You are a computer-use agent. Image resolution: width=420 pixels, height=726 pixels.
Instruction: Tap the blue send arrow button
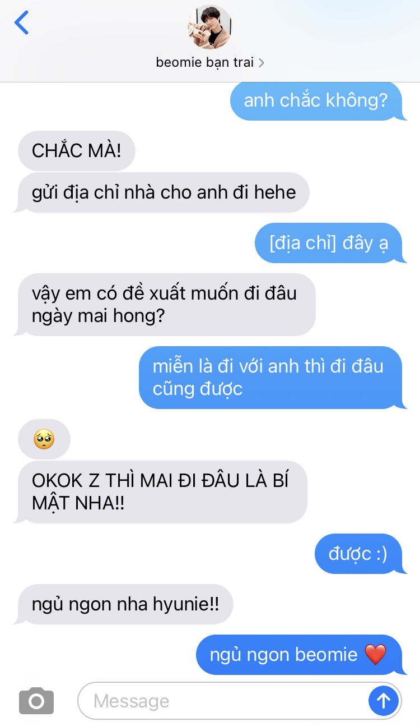point(384,700)
